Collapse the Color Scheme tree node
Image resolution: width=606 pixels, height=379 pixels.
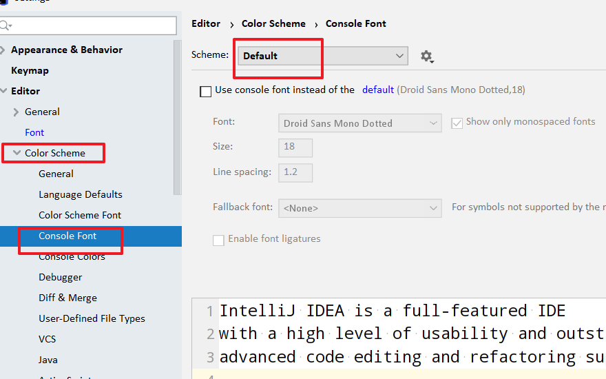(16, 153)
